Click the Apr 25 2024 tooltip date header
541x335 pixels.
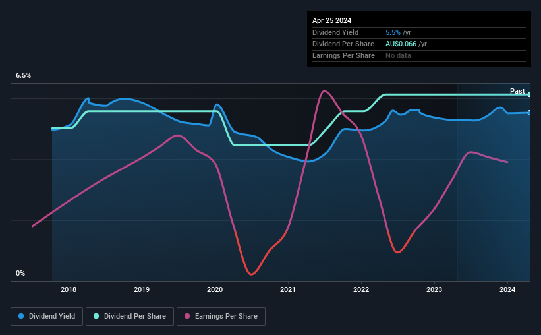[331, 20]
